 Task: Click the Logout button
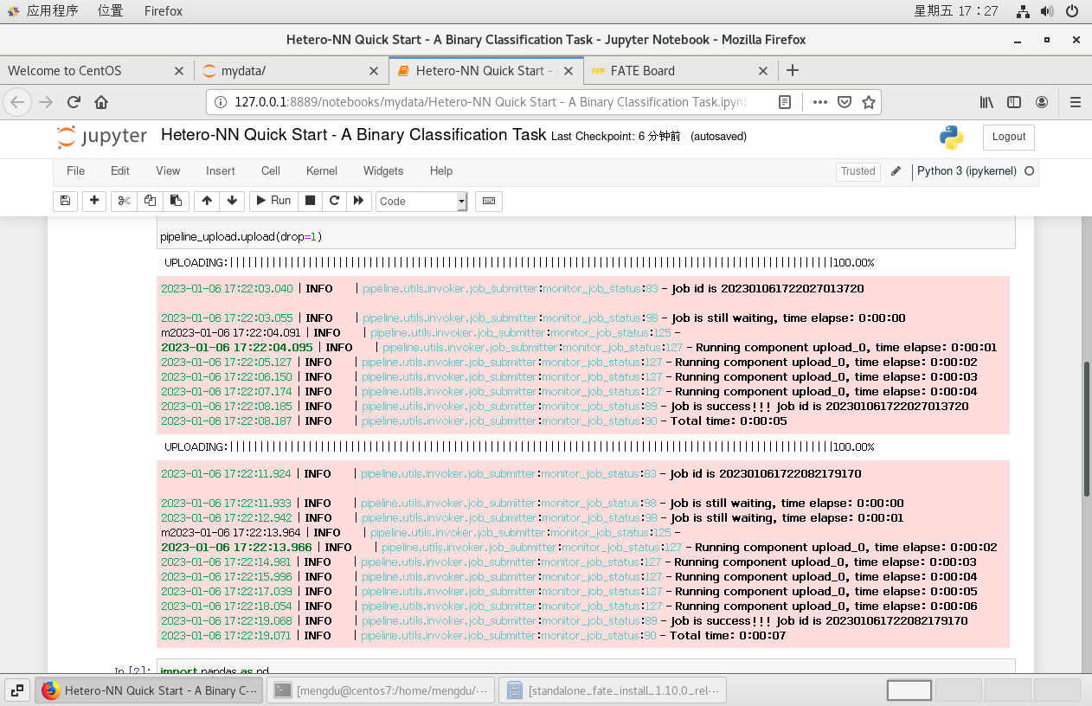(x=1009, y=137)
